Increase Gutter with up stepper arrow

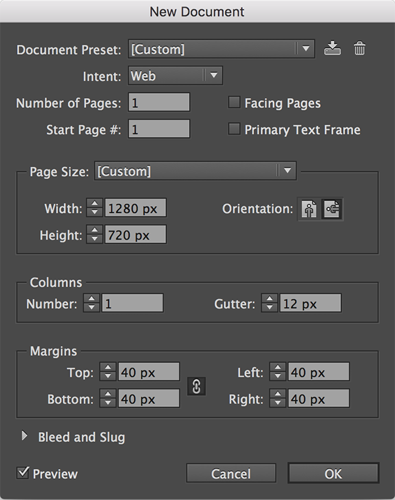tap(269, 298)
